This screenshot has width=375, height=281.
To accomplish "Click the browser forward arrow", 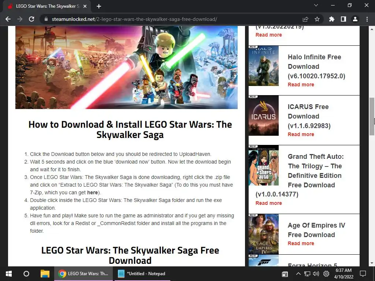I will (20, 19).
